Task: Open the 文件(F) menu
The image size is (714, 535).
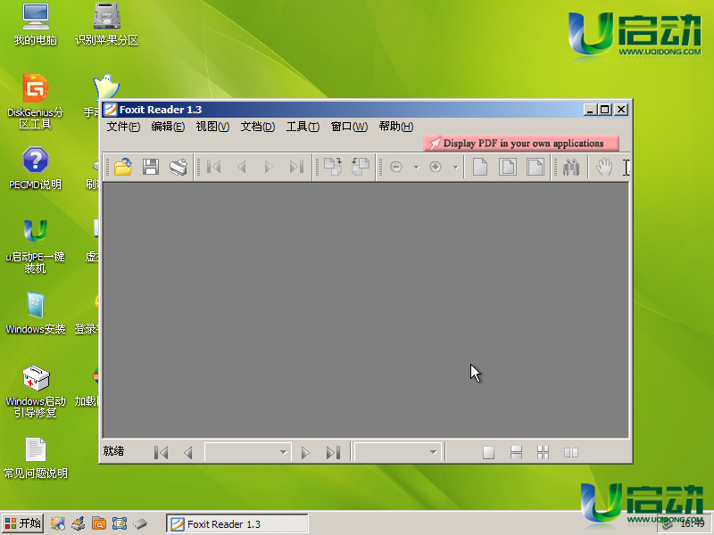Action: [123, 127]
